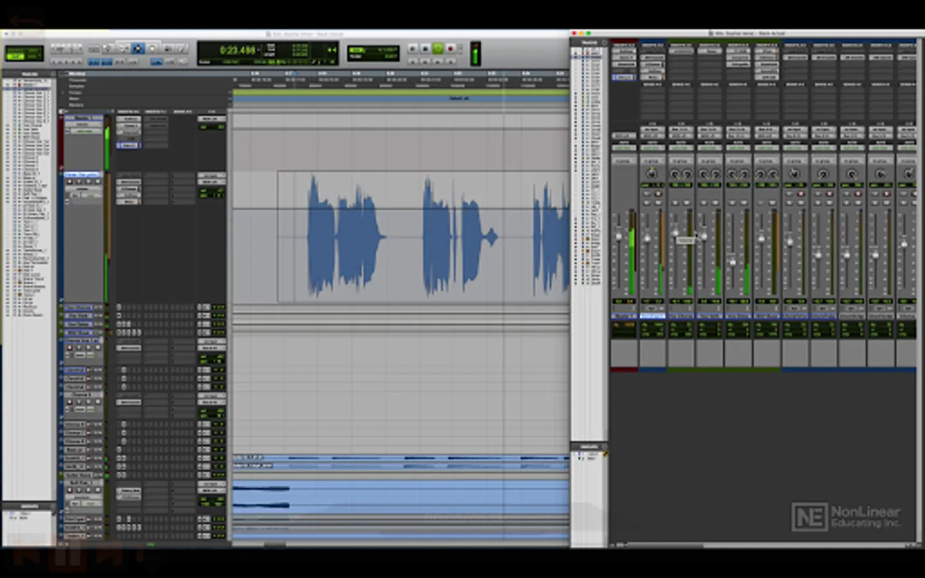The image size is (925, 578).
Task: Click the highlighted Selector tool
Action: [x=137, y=49]
